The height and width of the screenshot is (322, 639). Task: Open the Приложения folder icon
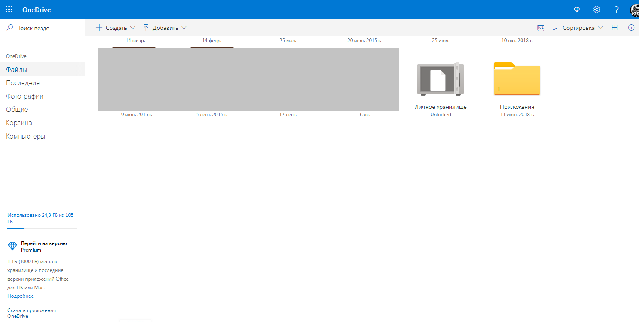(x=517, y=79)
